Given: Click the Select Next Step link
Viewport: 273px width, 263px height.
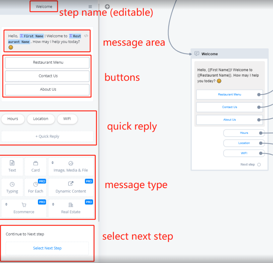Looking at the screenshot, I should pyautogui.click(x=47, y=248).
